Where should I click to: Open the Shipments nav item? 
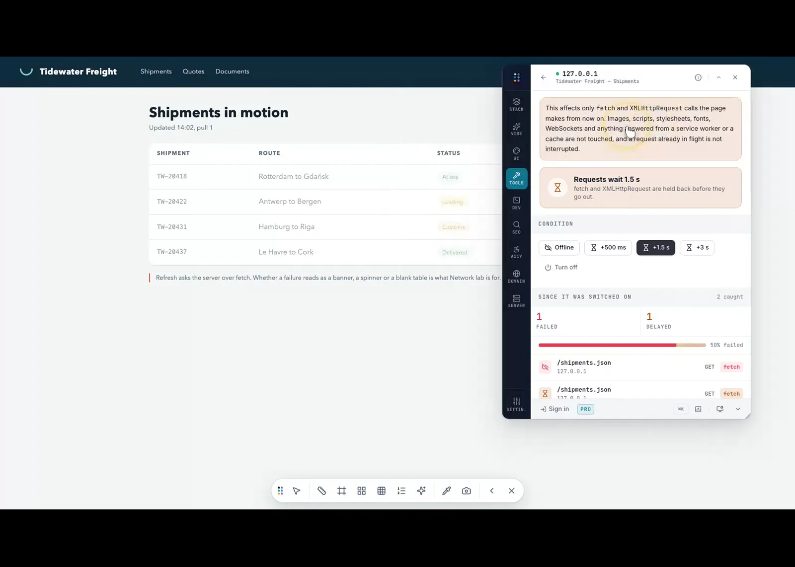point(156,71)
